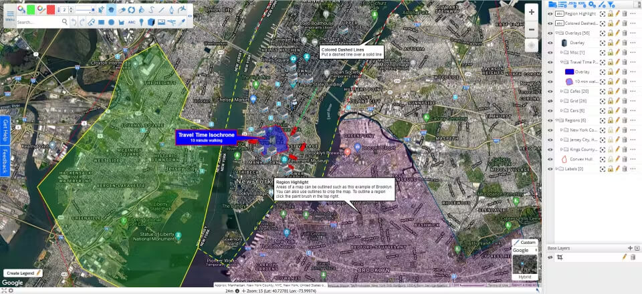642x294 pixels.
Task: Zoom in with the plus button
Action: [532, 12]
